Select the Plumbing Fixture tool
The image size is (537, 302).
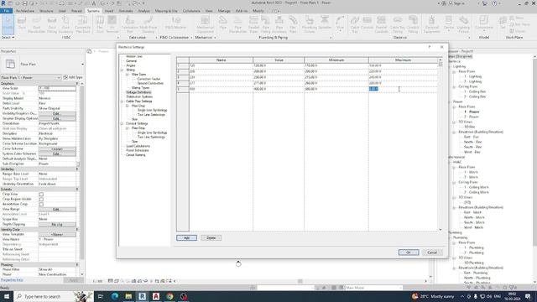[310, 23]
